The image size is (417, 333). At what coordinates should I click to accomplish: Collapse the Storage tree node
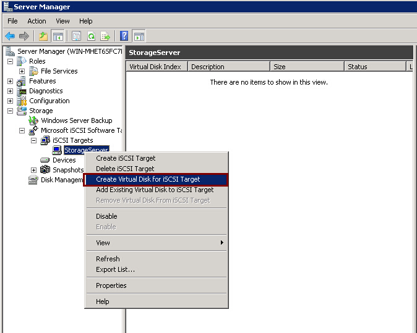coord(11,111)
